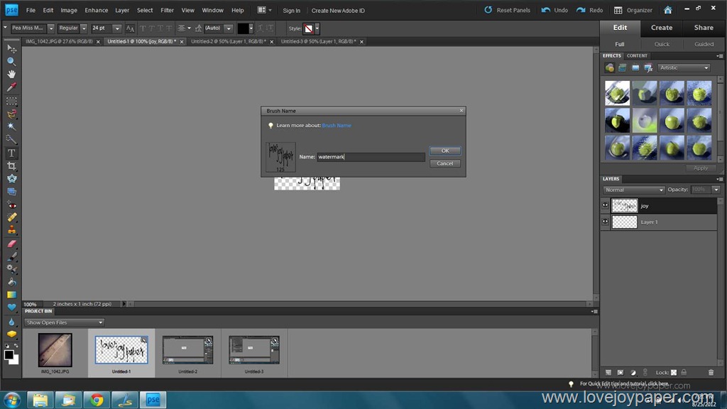This screenshot has width=727, height=409.
Task: Show Photo Effects in the Effects panel
Action: 635,68
